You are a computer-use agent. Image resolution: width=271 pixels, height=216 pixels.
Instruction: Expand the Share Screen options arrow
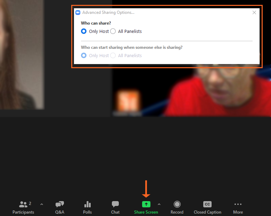(159, 204)
